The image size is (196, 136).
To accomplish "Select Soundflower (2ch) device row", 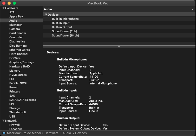I will coord(119,31).
